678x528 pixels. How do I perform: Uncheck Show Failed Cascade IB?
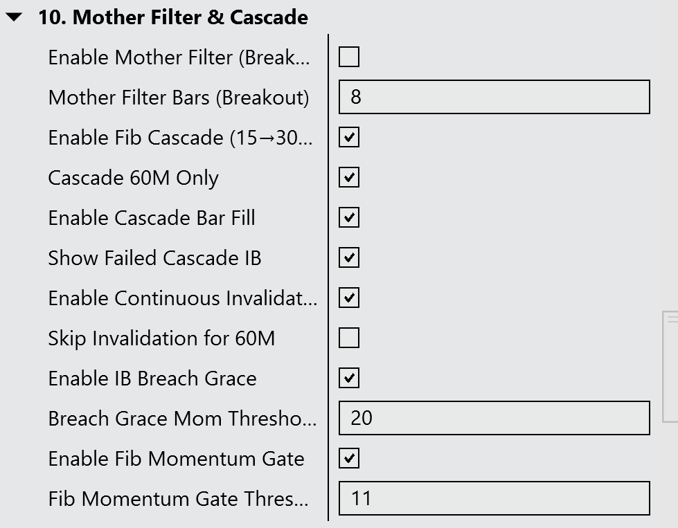[x=349, y=257]
